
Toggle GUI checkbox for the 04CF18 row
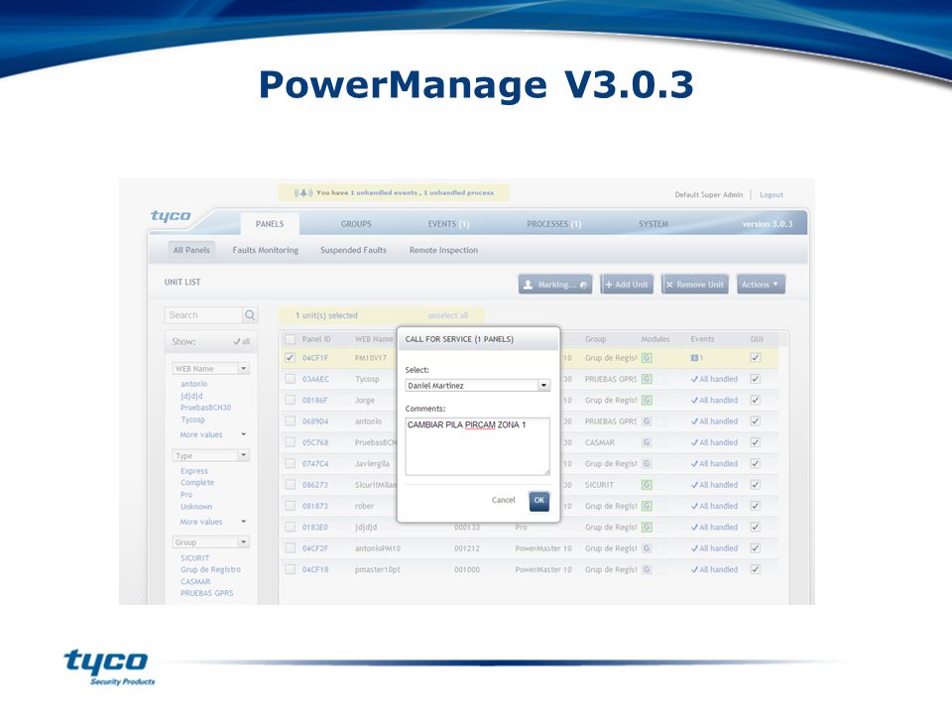pyautogui.click(x=756, y=569)
